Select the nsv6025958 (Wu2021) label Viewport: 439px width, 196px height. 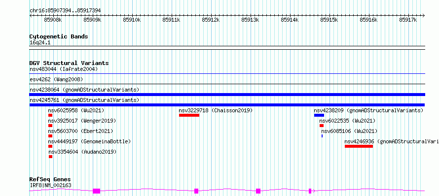click(x=76, y=110)
